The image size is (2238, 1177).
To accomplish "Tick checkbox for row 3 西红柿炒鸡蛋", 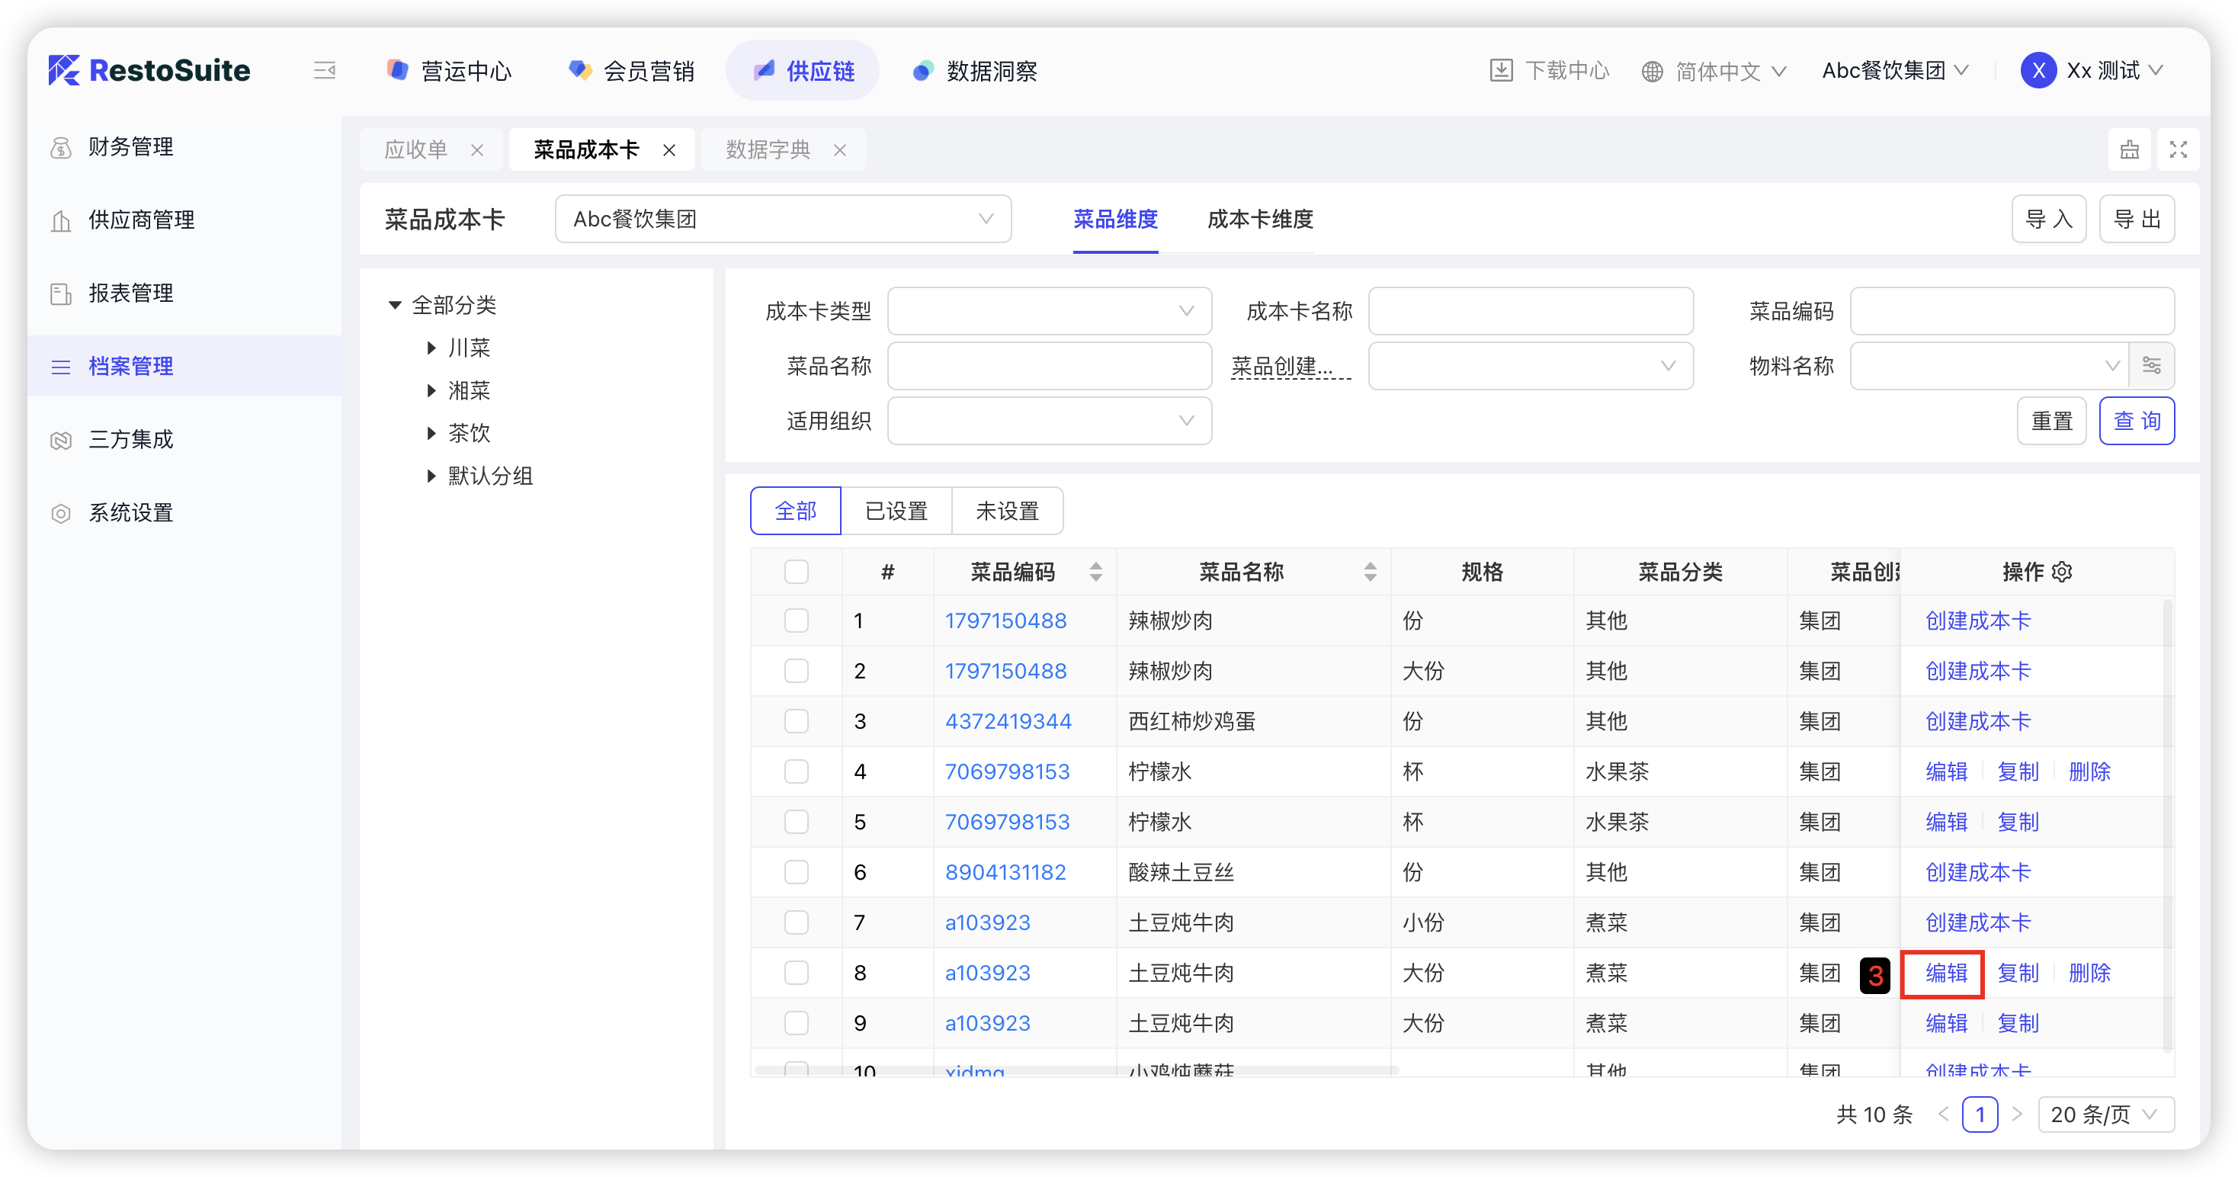I will 796,721.
